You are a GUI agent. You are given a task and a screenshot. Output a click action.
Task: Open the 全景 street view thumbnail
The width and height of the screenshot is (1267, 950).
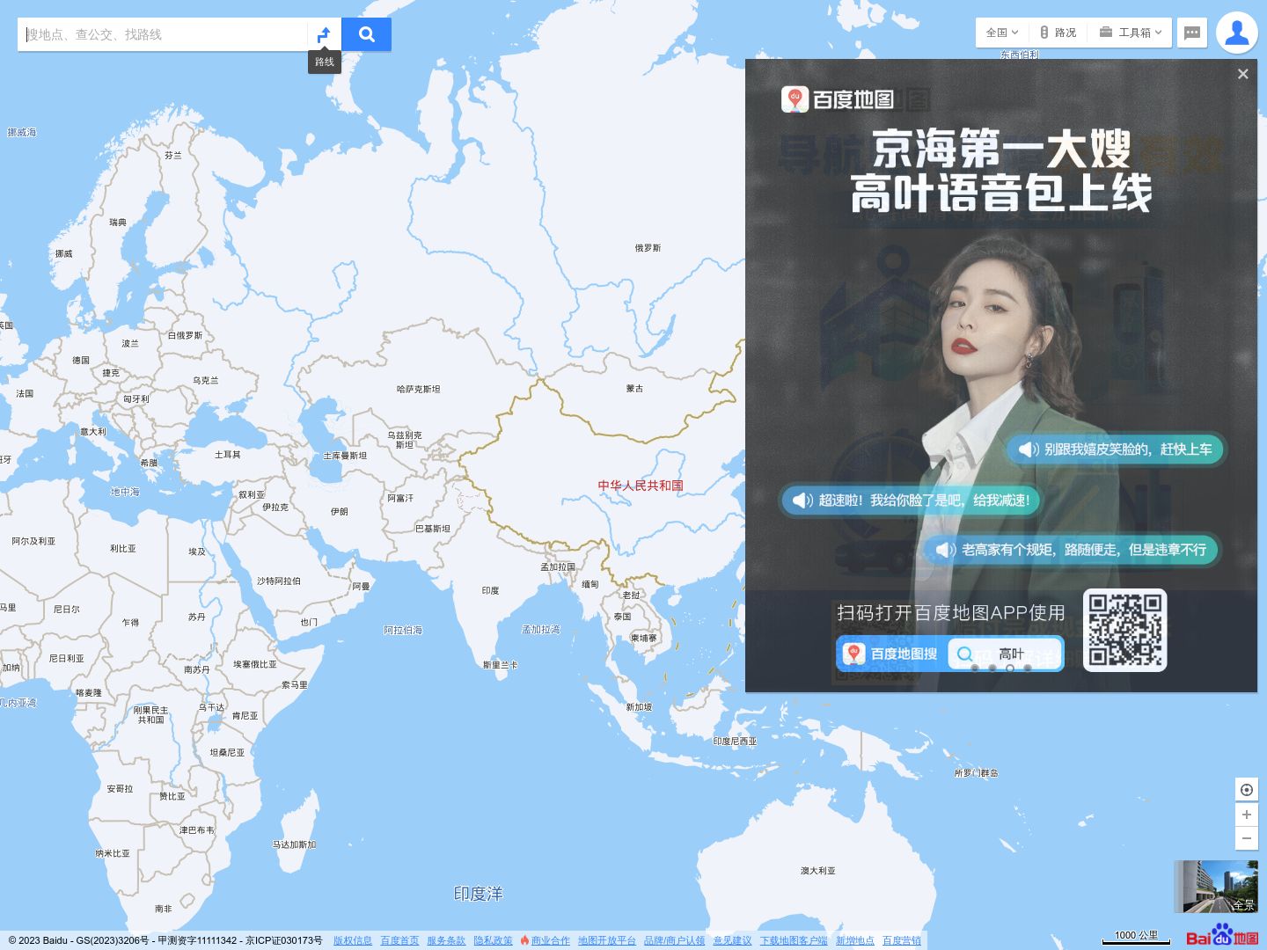click(1216, 887)
